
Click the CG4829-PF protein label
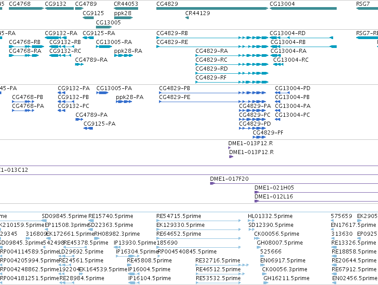(x=268, y=133)
